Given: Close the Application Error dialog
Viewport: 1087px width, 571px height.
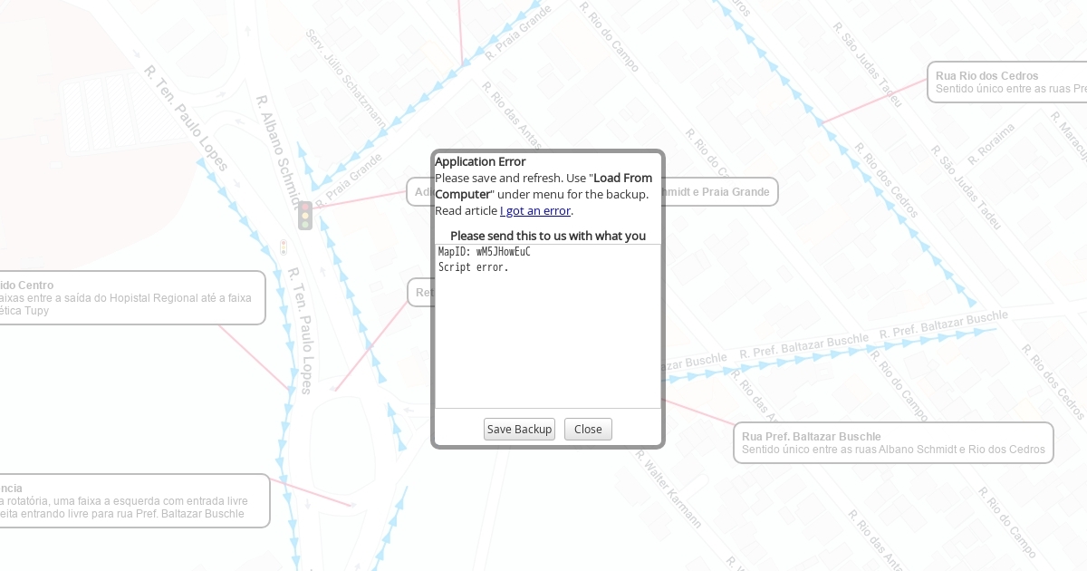Looking at the screenshot, I should (x=588, y=429).
